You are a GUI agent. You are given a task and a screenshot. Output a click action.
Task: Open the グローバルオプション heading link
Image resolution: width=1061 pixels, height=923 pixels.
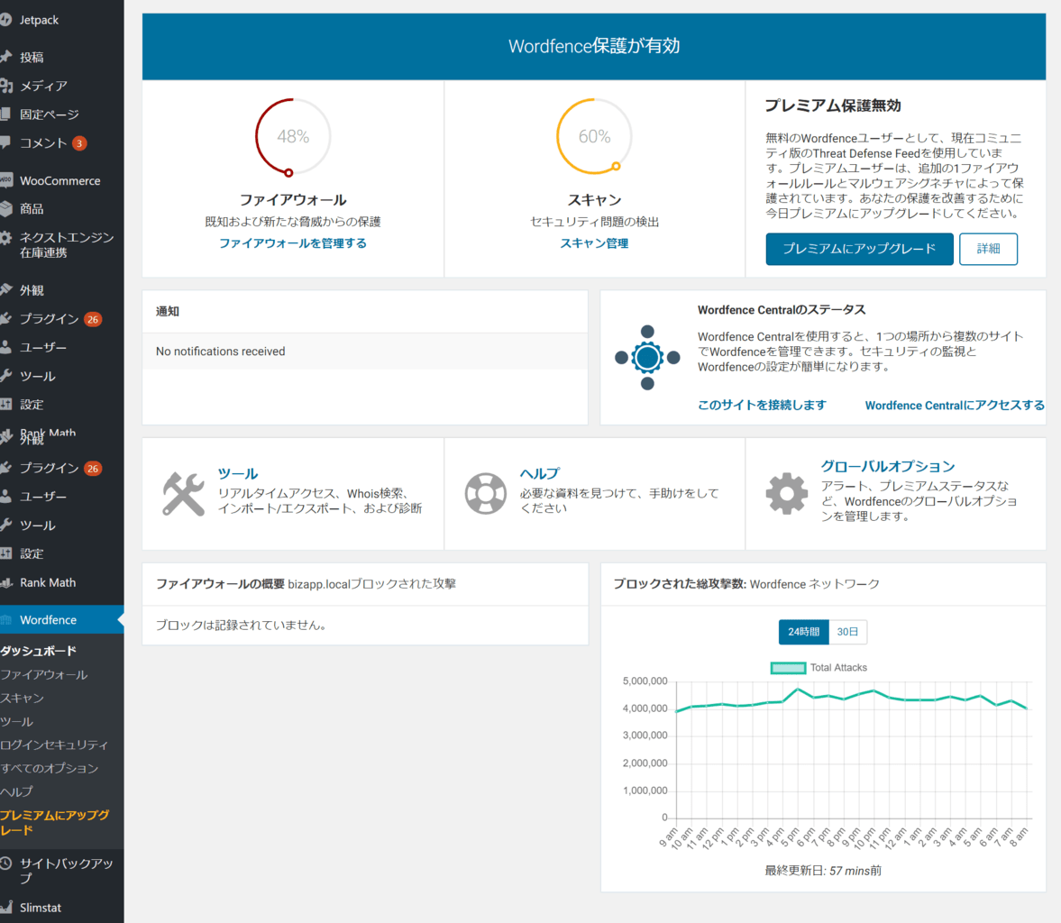coord(888,466)
